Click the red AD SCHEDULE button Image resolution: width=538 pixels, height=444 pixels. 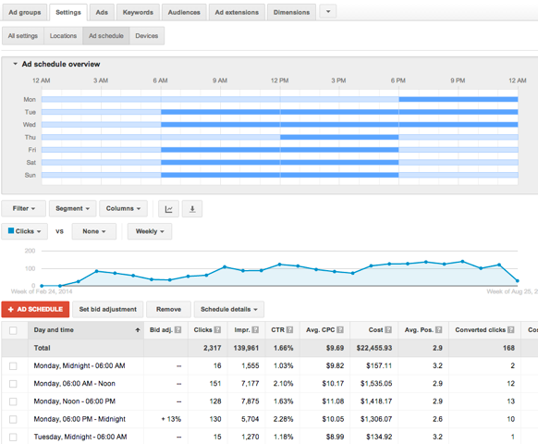pos(35,309)
